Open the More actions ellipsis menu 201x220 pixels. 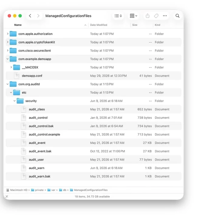coord(165,16)
